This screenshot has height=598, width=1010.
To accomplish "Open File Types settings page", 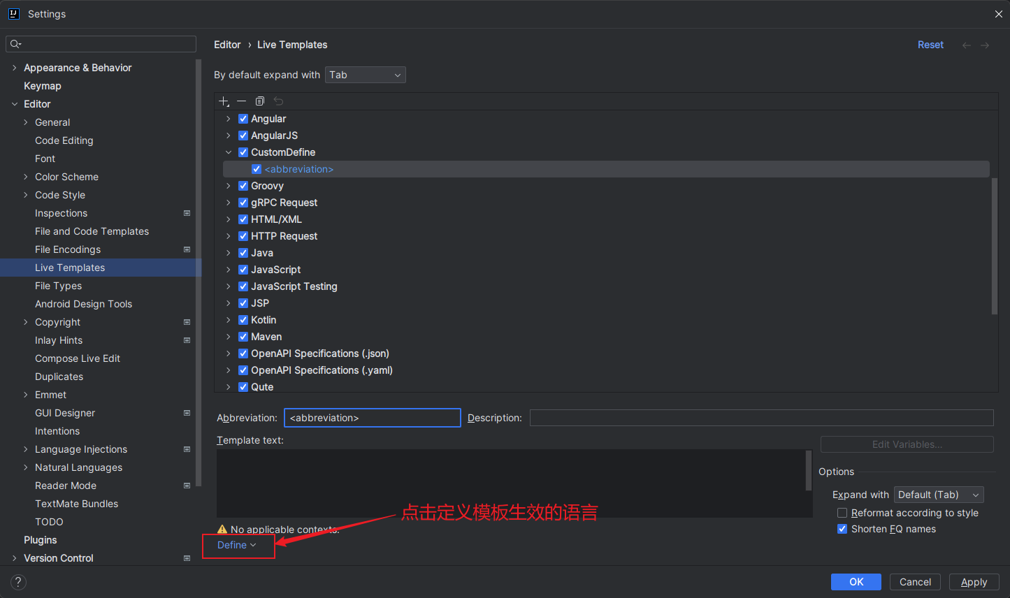I will coord(59,286).
